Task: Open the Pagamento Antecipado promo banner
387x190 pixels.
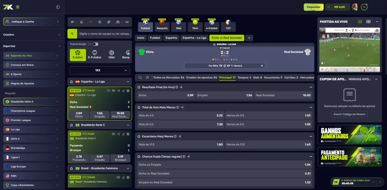Action: 349,157
